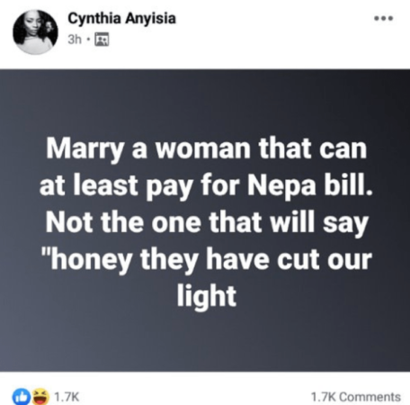Click the word "Comments" beside 1.7K
Screen dimensions: 410x405
coord(370,397)
